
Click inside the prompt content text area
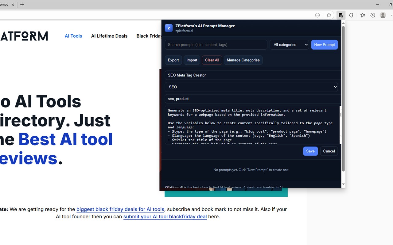(252, 125)
